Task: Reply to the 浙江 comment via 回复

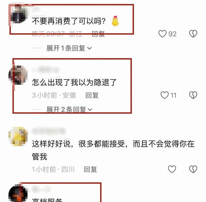Action: (x=98, y=34)
